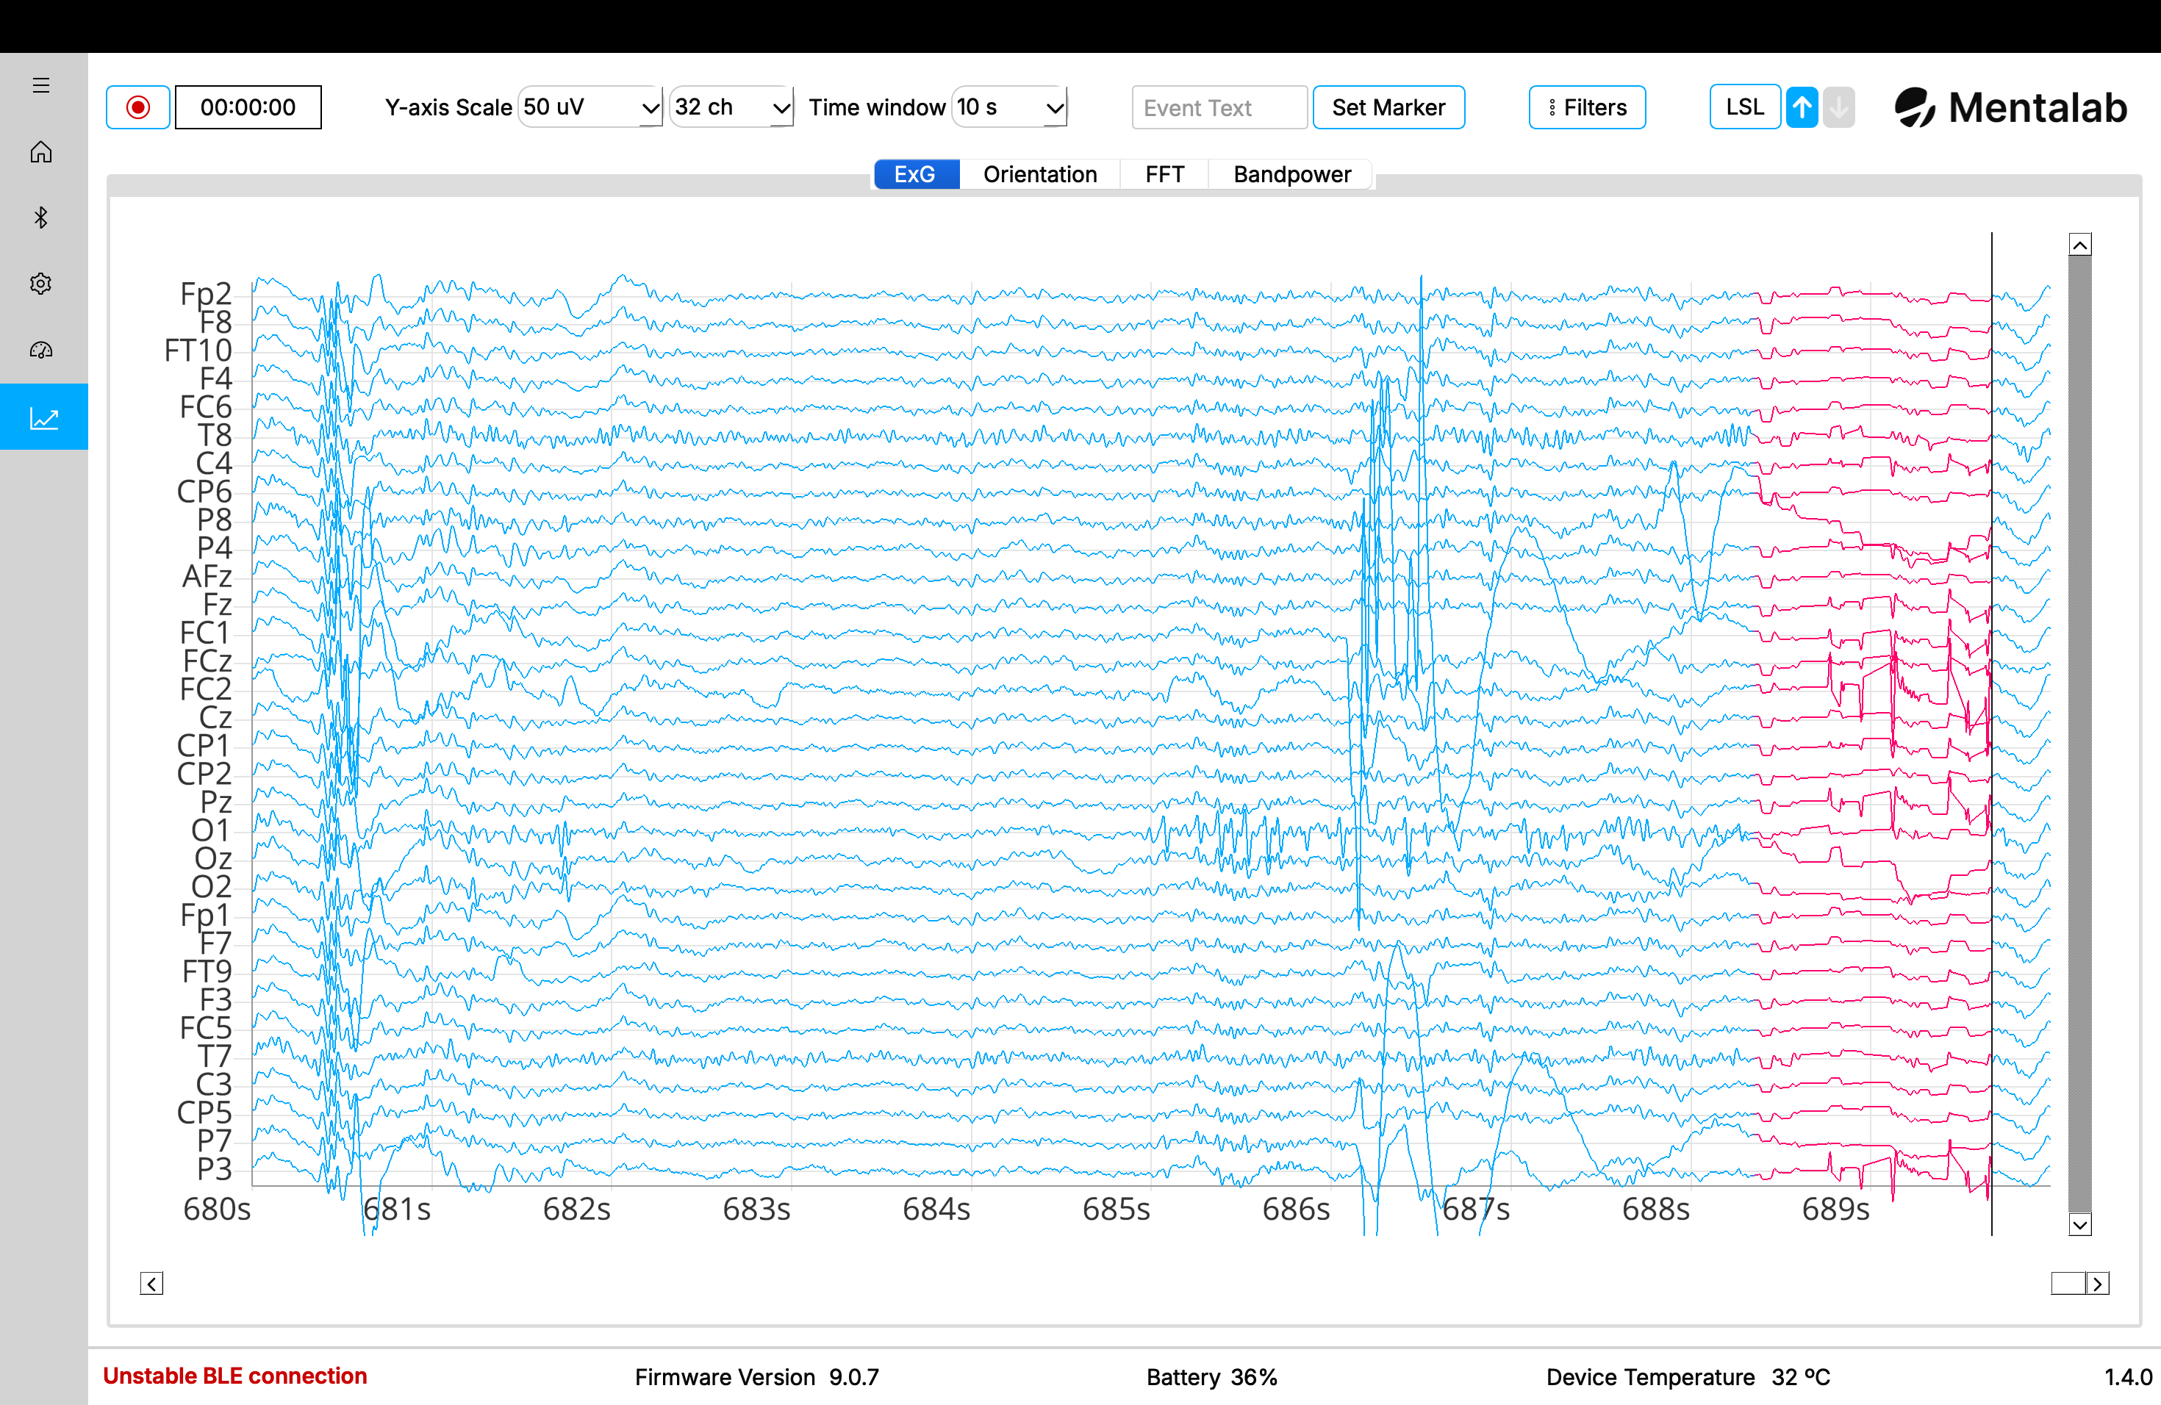Image resolution: width=2161 pixels, height=1405 pixels.
Task: Select the data visualization chart icon
Action: tap(43, 417)
